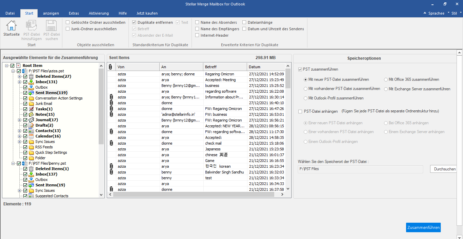This screenshot has width=463, height=239.
Task: Select Mit Office 365 zusammenführen radio
Action: (x=386, y=79)
